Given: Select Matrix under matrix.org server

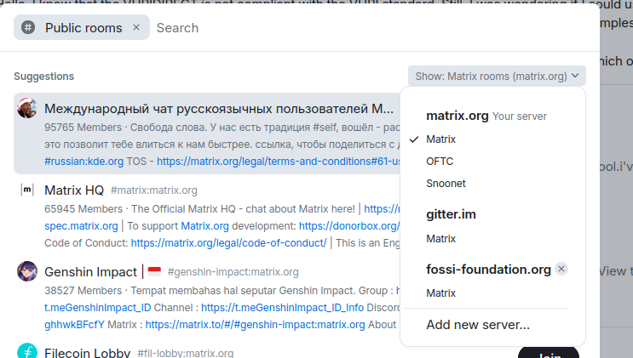Looking at the screenshot, I should tap(440, 139).
